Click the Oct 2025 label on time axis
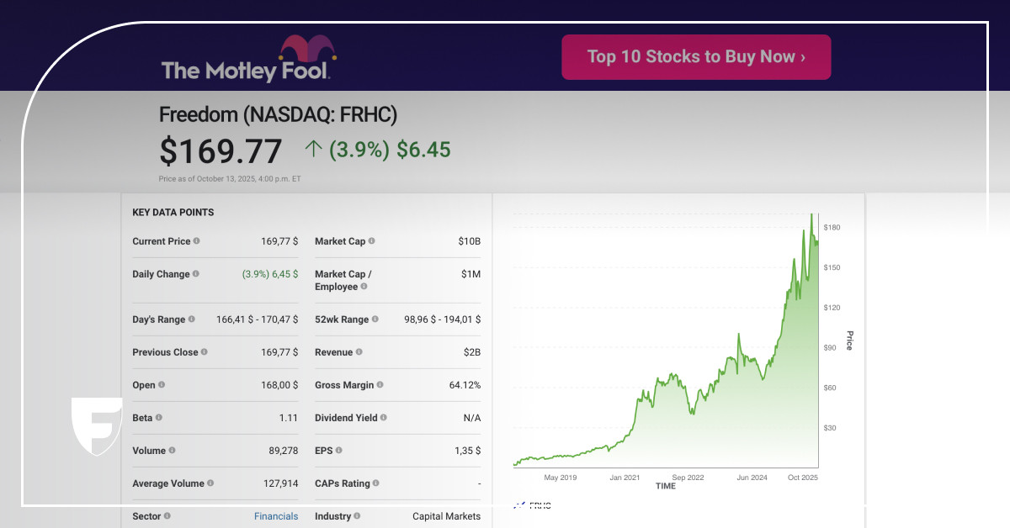The image size is (1010, 528). point(803,478)
